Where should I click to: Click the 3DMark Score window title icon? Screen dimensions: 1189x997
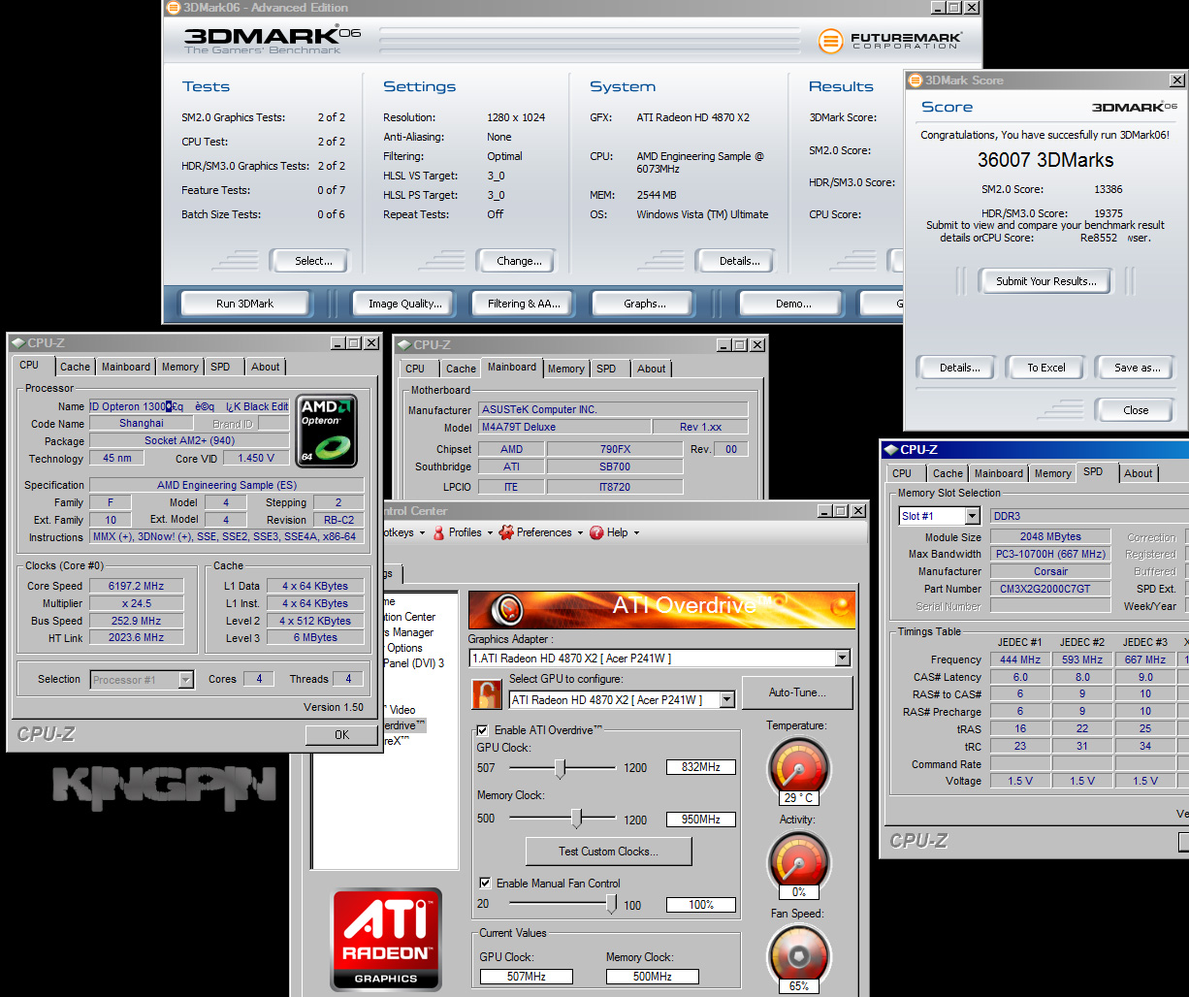(x=916, y=80)
